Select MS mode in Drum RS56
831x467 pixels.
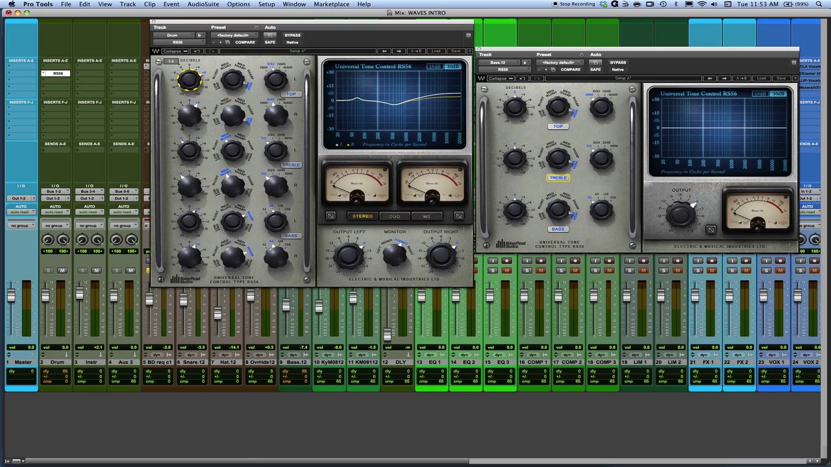point(427,216)
